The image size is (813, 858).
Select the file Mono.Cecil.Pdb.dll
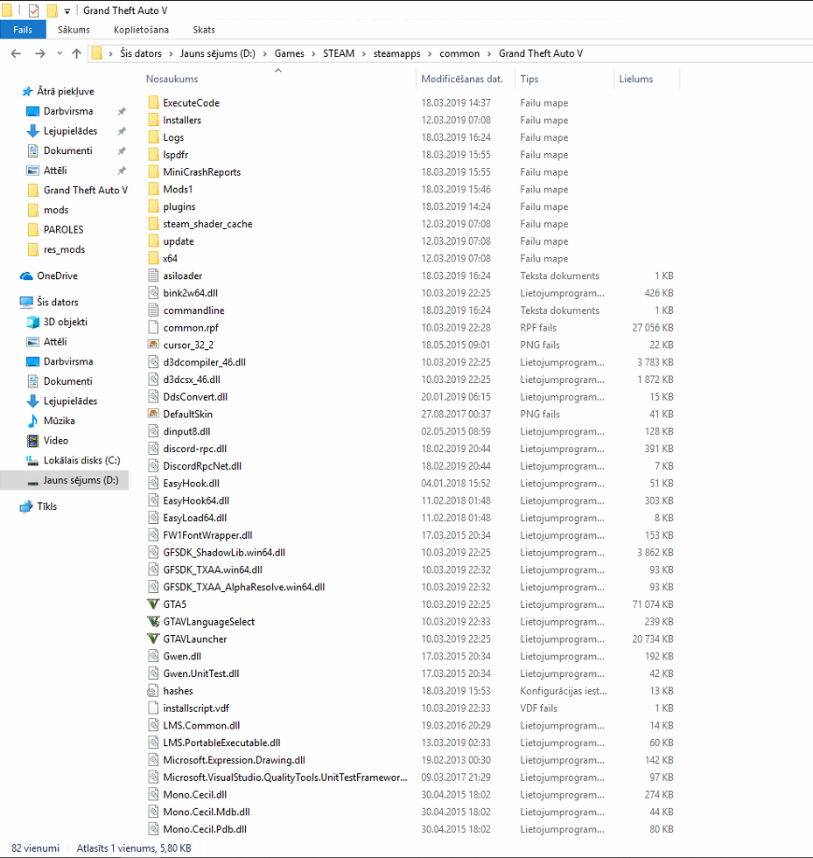pos(205,829)
